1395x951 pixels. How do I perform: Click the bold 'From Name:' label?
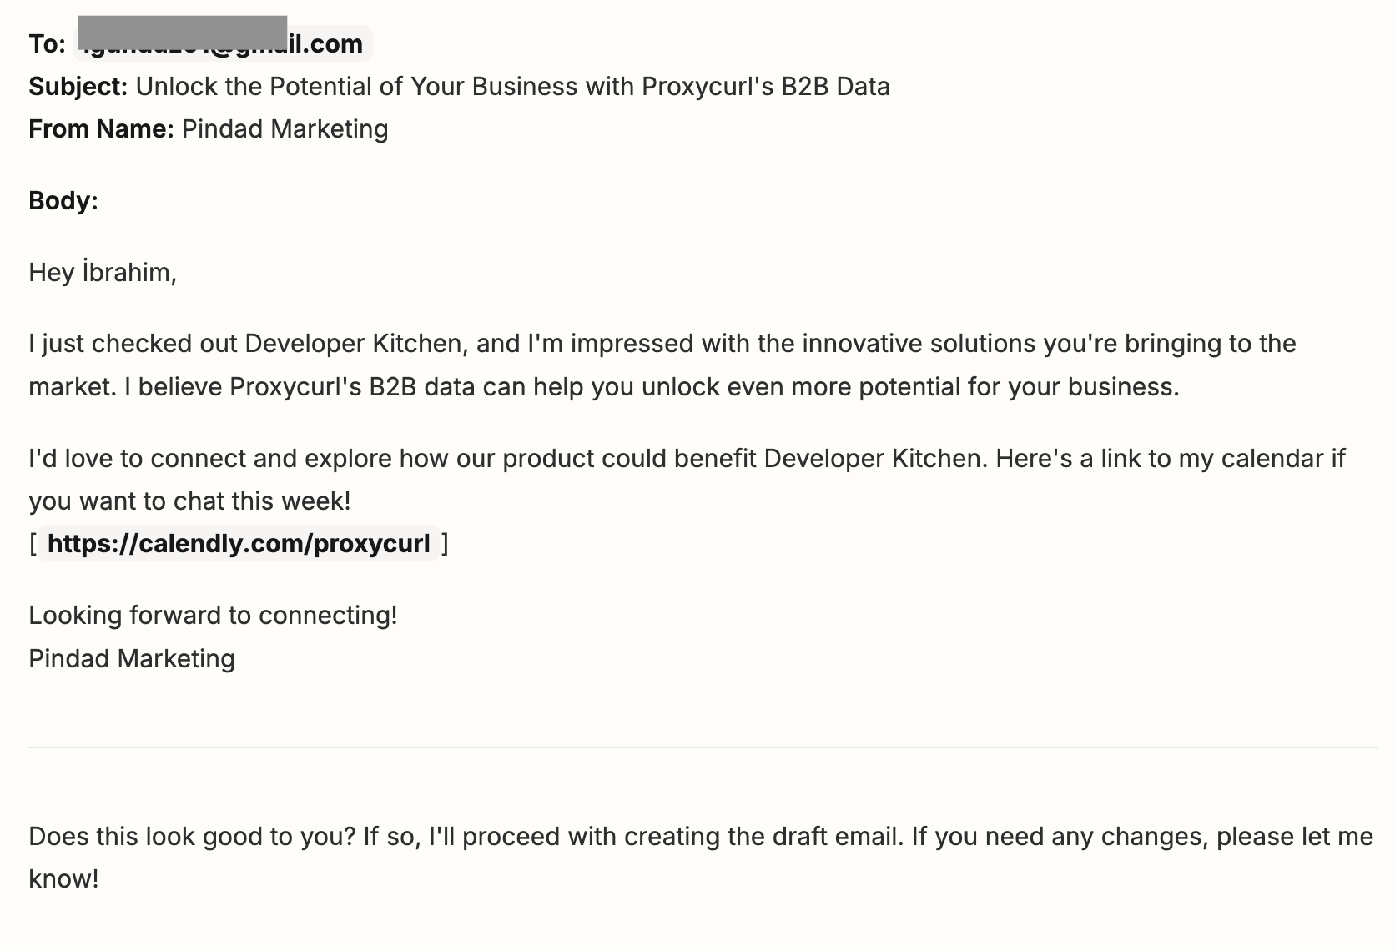pyautogui.click(x=101, y=129)
